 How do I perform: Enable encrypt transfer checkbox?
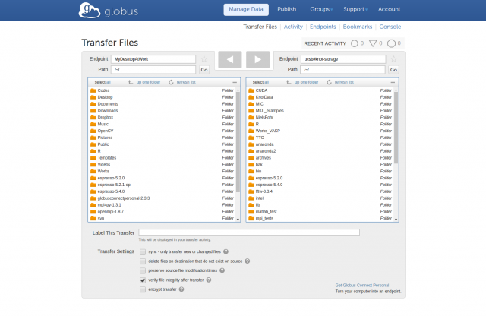143,289
